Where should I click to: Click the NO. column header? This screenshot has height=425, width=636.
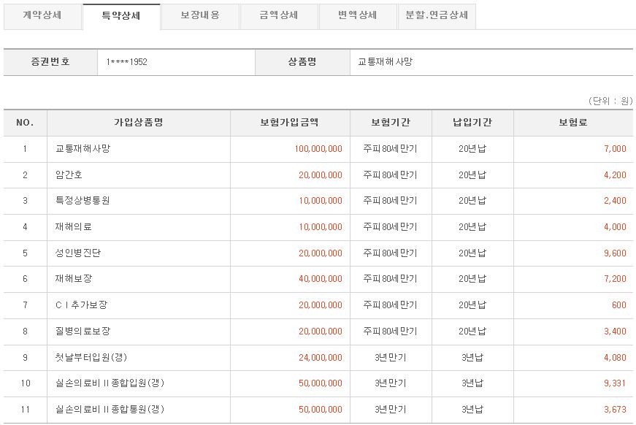pyautogui.click(x=25, y=123)
